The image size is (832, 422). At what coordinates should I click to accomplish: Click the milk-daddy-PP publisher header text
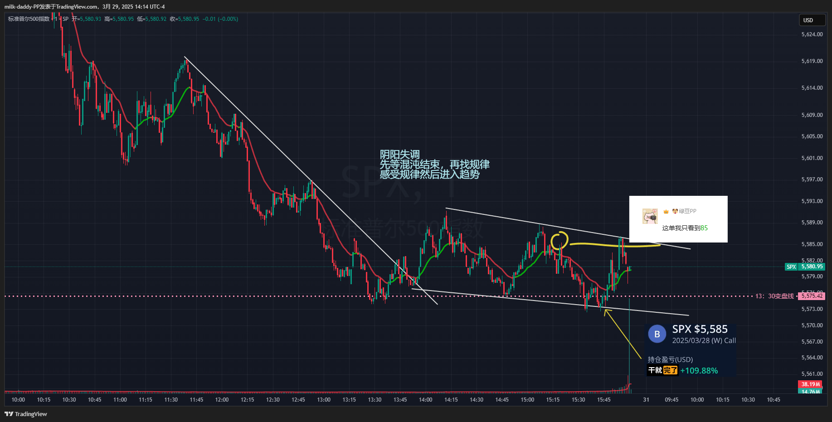tap(84, 6)
